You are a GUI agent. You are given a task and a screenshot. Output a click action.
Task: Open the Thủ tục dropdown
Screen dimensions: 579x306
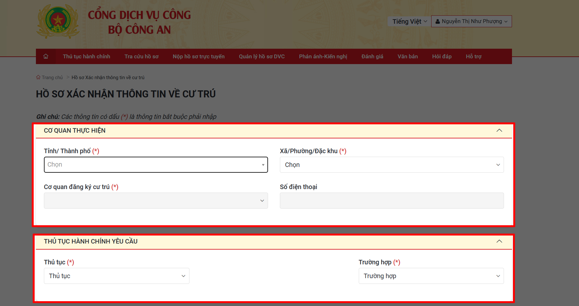(116, 276)
